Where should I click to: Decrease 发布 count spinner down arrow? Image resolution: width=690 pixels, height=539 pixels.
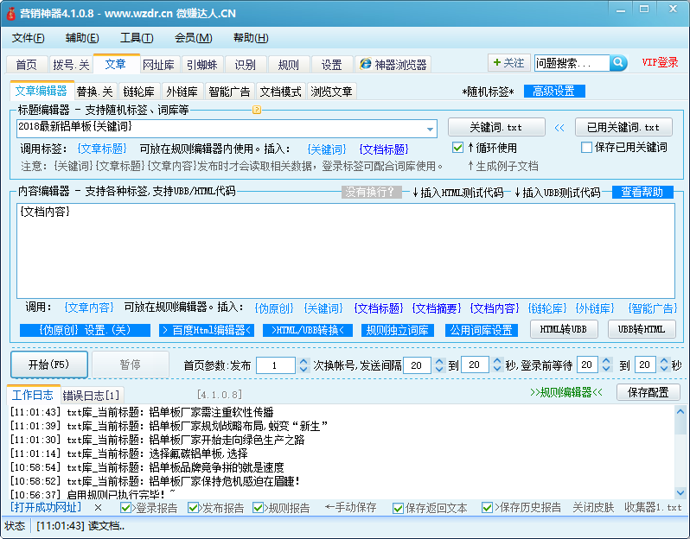(x=303, y=369)
